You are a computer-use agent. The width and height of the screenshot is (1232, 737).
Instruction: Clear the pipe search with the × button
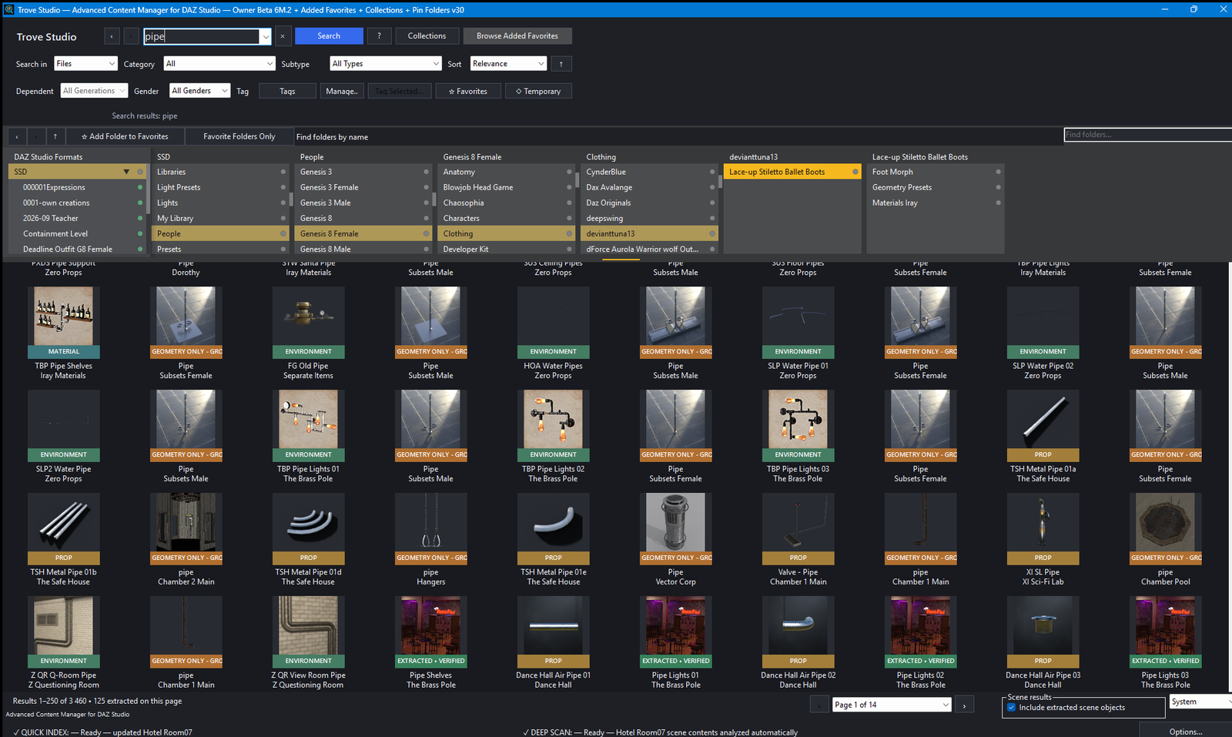tap(283, 36)
